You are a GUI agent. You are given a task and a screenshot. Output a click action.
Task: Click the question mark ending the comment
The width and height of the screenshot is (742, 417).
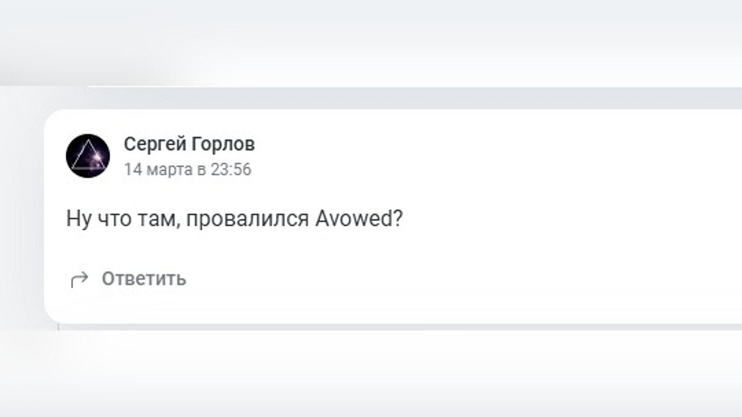tap(398, 219)
